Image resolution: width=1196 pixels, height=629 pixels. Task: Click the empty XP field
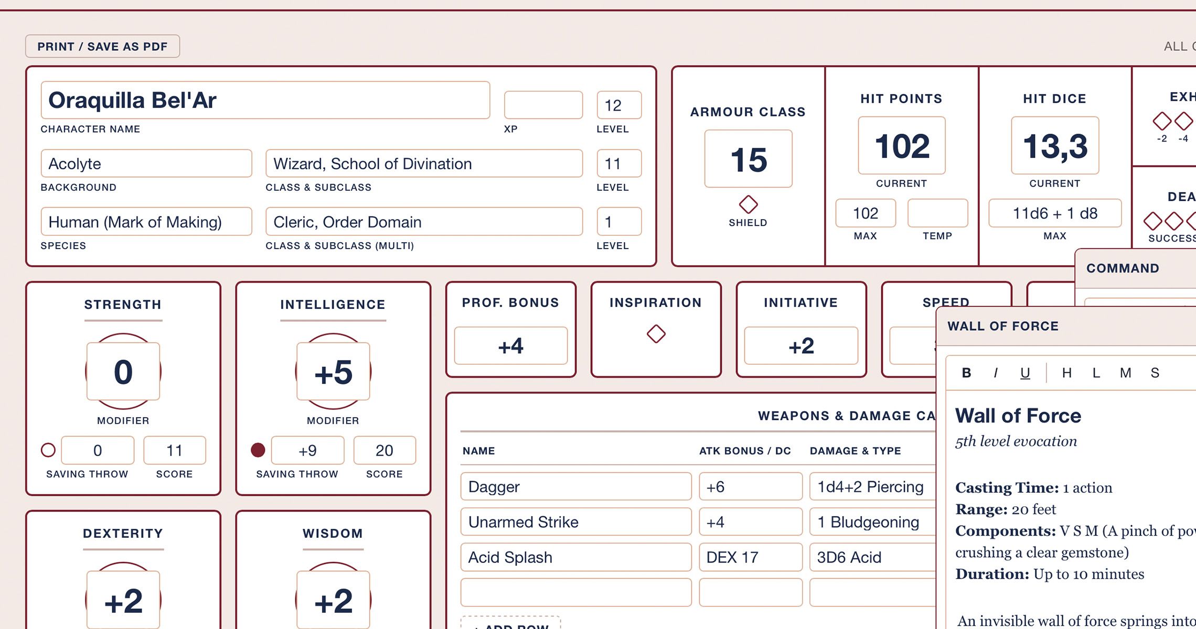click(543, 105)
